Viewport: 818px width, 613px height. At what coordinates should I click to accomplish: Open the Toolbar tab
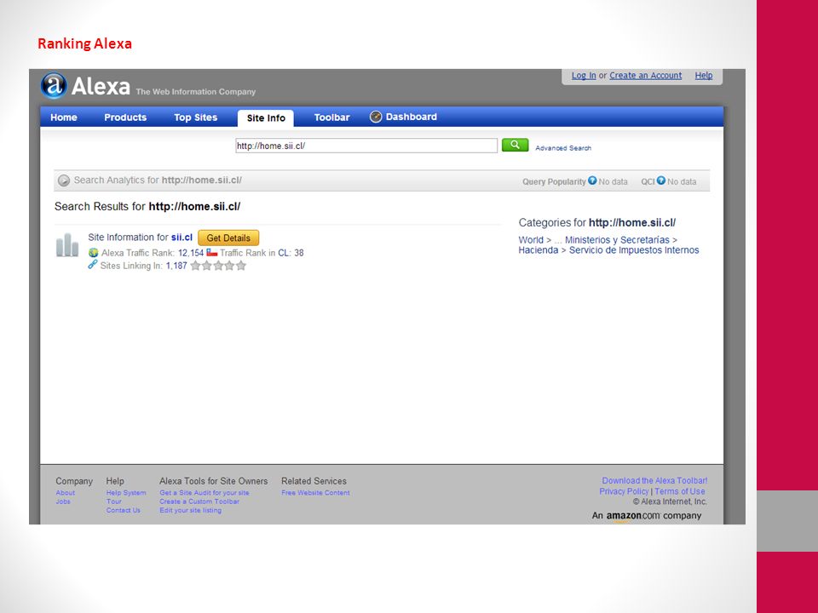[x=331, y=117]
